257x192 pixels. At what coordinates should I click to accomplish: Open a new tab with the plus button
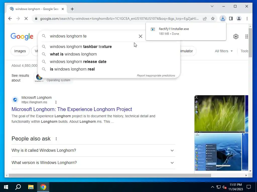[x=72, y=9]
